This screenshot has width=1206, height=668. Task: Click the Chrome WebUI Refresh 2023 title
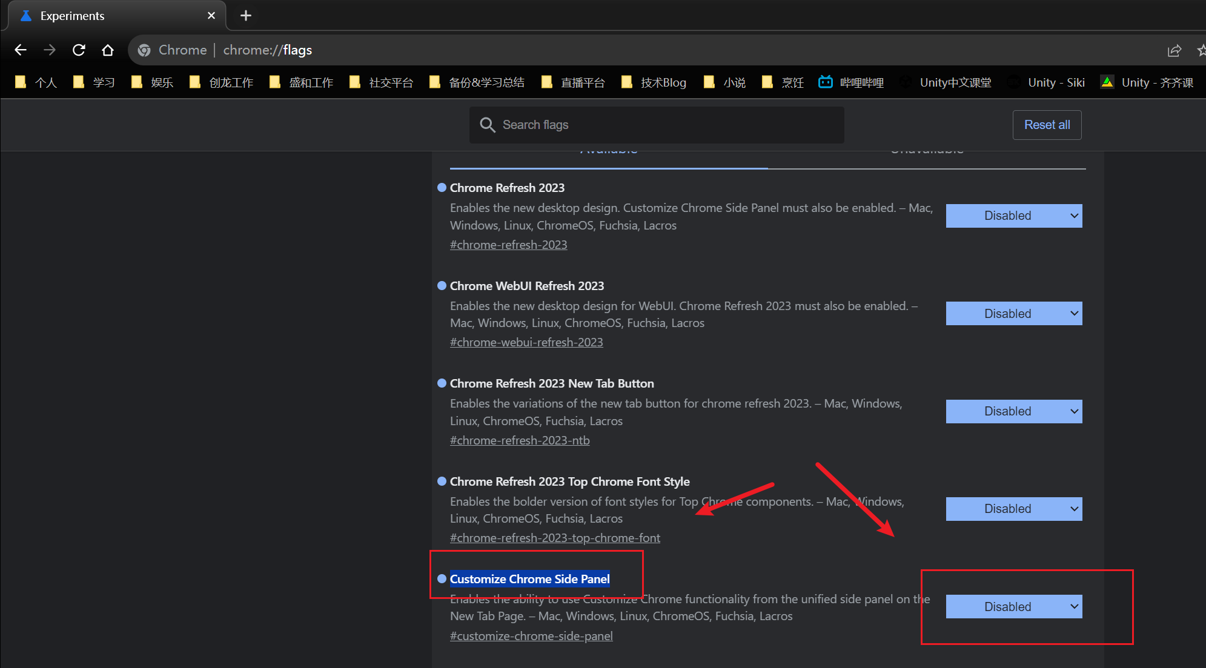(x=527, y=286)
